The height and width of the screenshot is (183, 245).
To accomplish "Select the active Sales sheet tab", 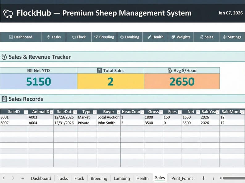I will point(160,178).
